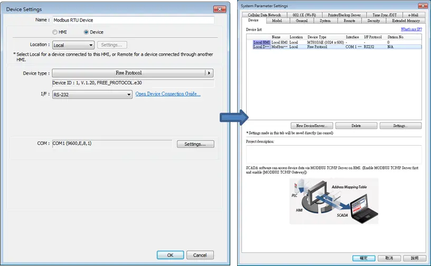Select the HMI radio button
Viewport: 431px width, 266px height.
pyautogui.click(x=55, y=32)
